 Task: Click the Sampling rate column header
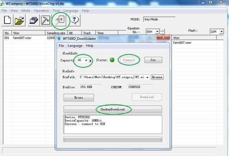click(x=56, y=33)
